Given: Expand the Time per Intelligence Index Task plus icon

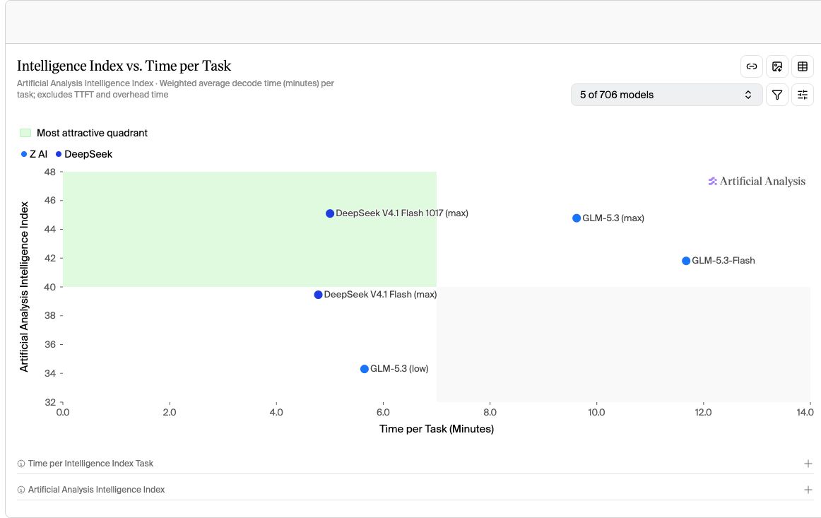Looking at the screenshot, I should click(808, 464).
